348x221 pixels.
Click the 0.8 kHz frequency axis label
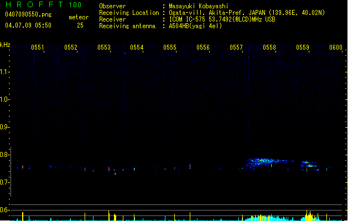tap(4, 155)
